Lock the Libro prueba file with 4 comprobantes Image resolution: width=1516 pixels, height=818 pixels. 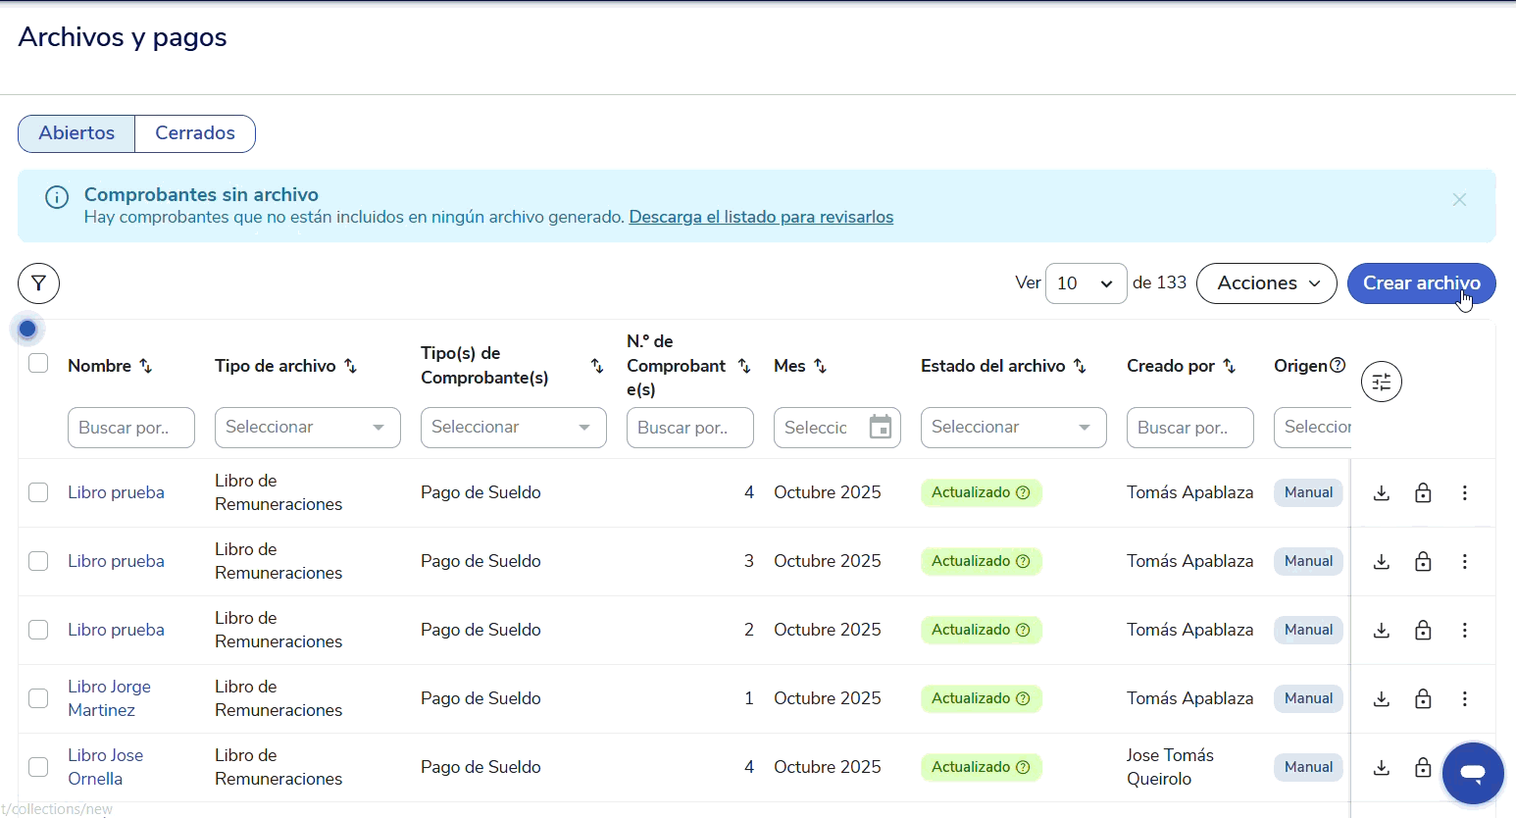(1423, 492)
